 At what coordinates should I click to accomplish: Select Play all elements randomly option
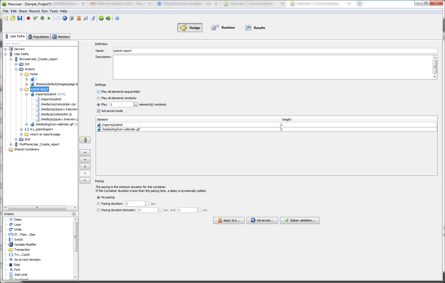pyautogui.click(x=99, y=98)
